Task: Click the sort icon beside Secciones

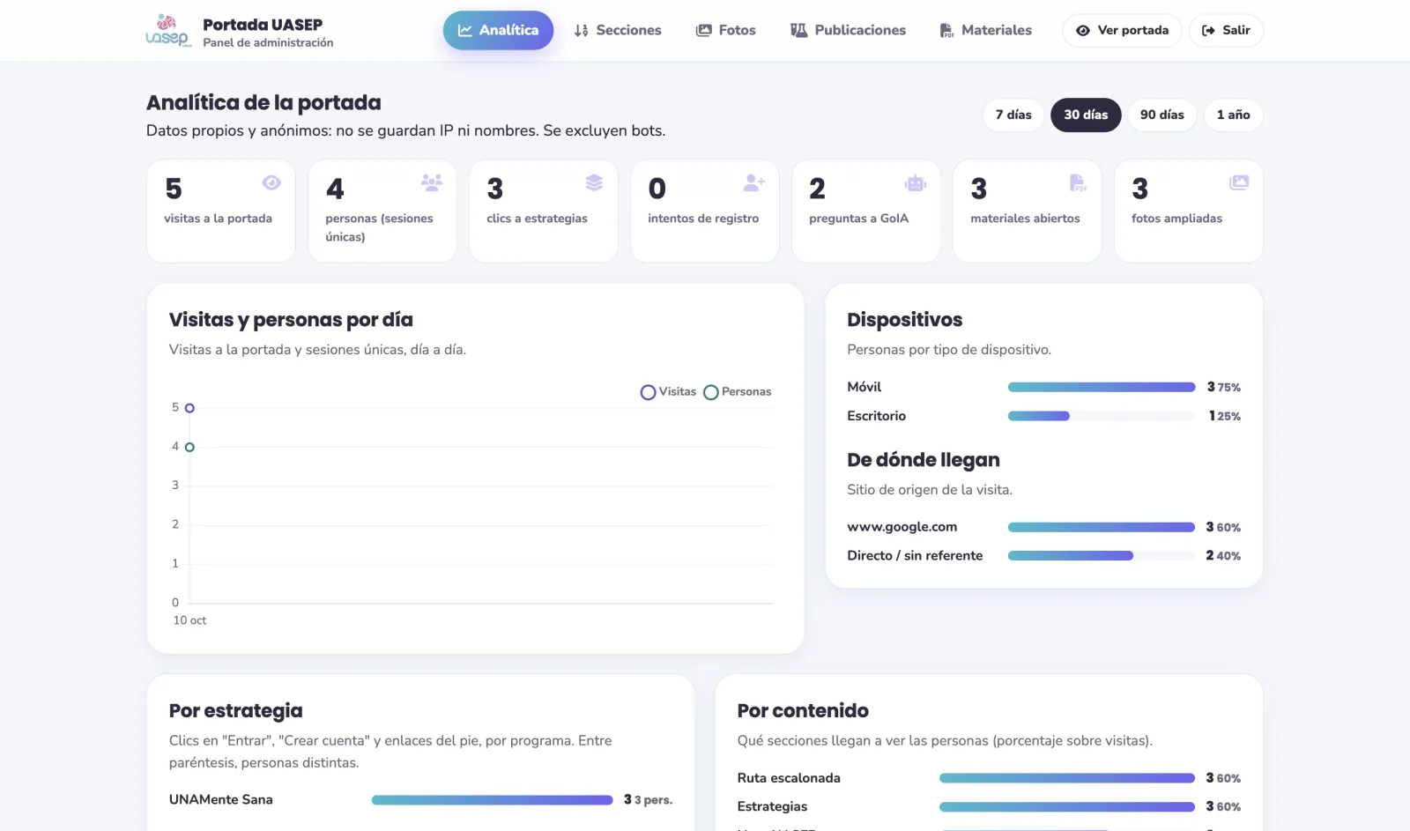Action: 581,30
